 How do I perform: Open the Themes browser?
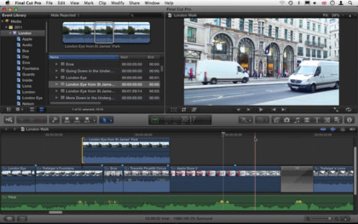pos(337,120)
